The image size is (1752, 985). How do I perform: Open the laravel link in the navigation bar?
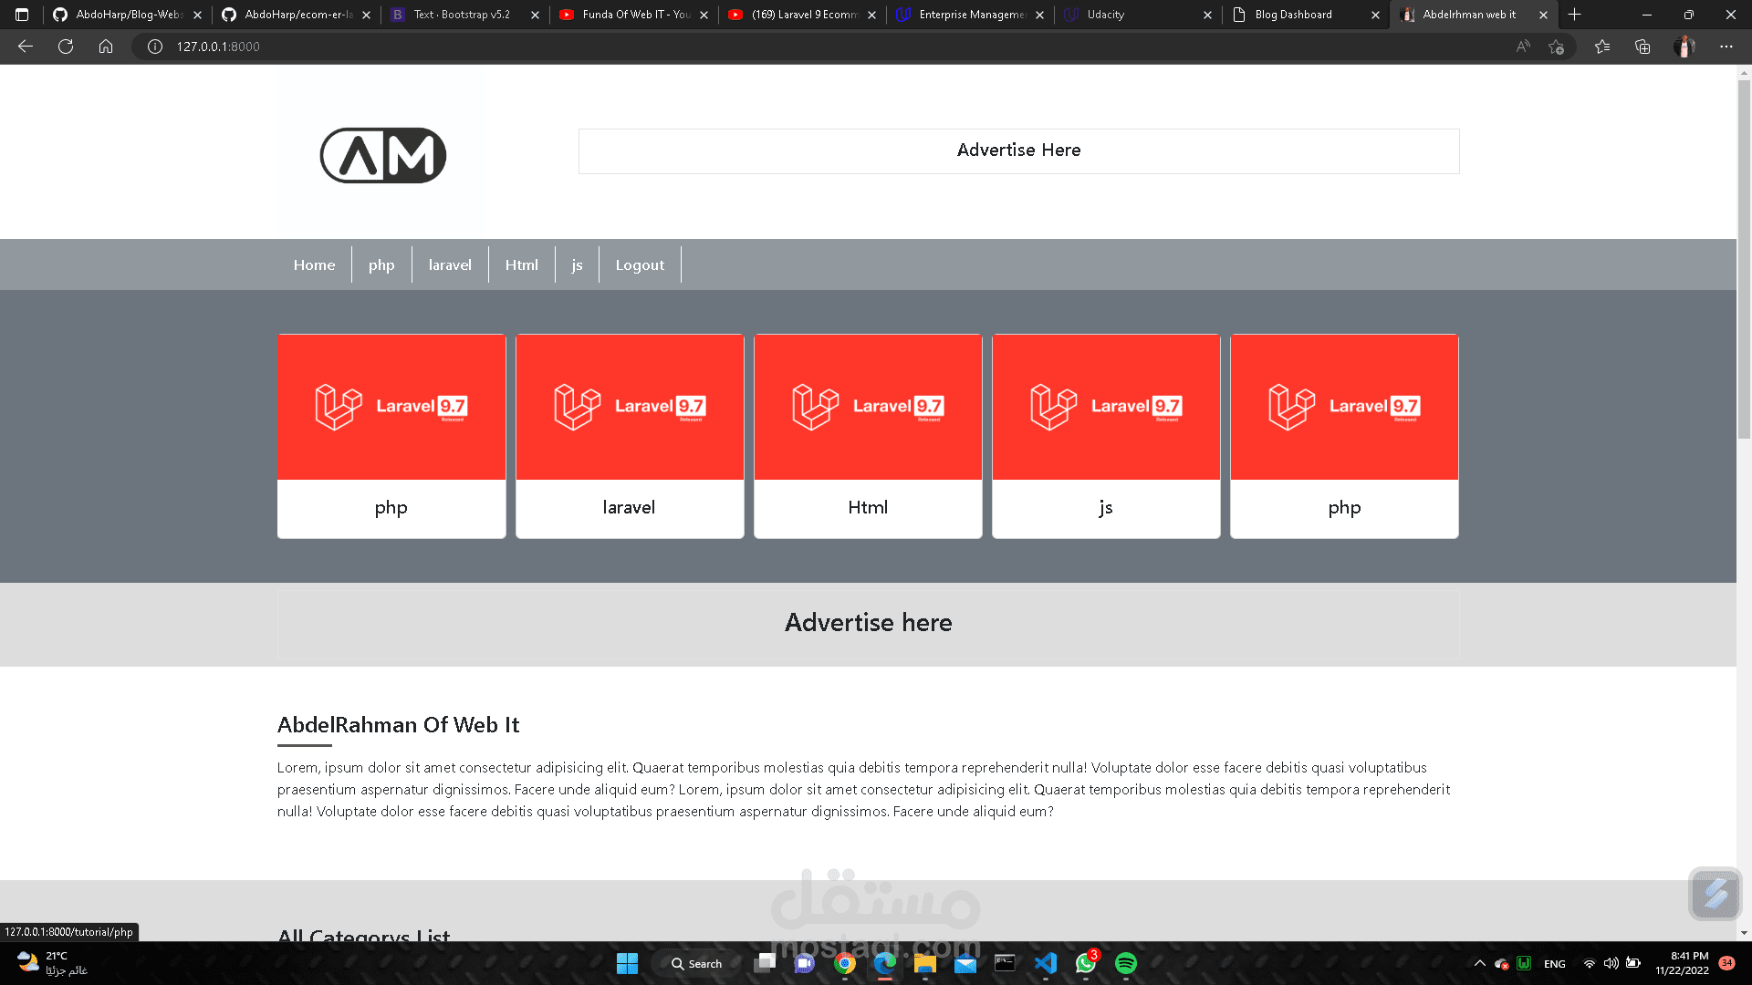pos(450,264)
